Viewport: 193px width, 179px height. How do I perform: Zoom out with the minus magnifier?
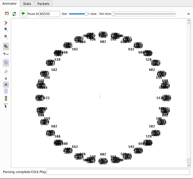click(x=6, y=37)
